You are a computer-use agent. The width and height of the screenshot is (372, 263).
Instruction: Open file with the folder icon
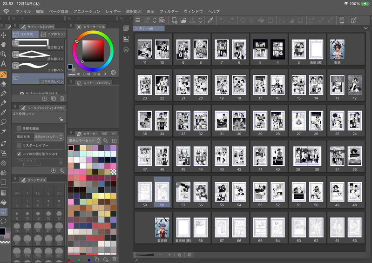coord(183,20)
